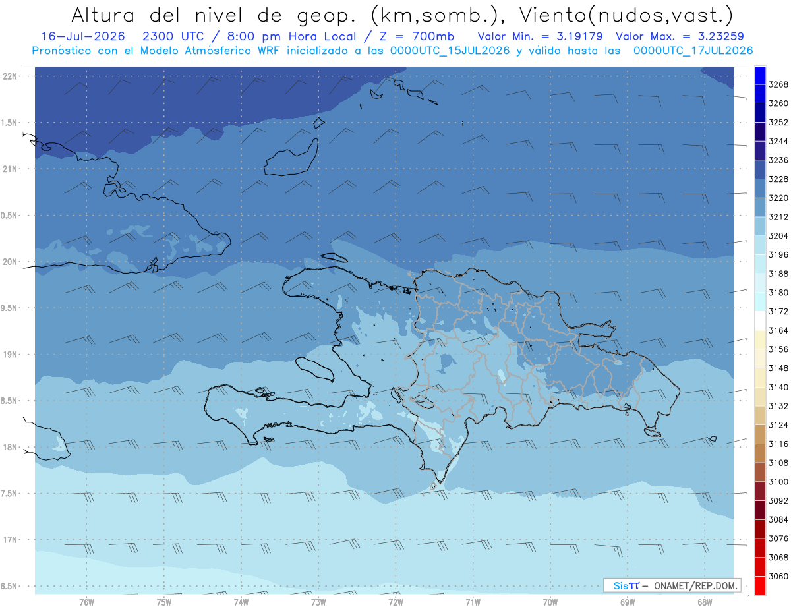
Task: Click the '22N' latitude label
Action: point(10,76)
